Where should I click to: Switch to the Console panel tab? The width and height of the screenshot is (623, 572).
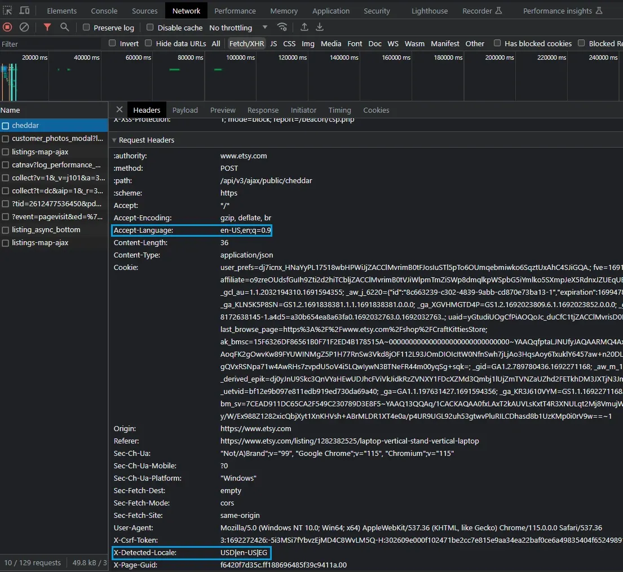[x=104, y=11]
